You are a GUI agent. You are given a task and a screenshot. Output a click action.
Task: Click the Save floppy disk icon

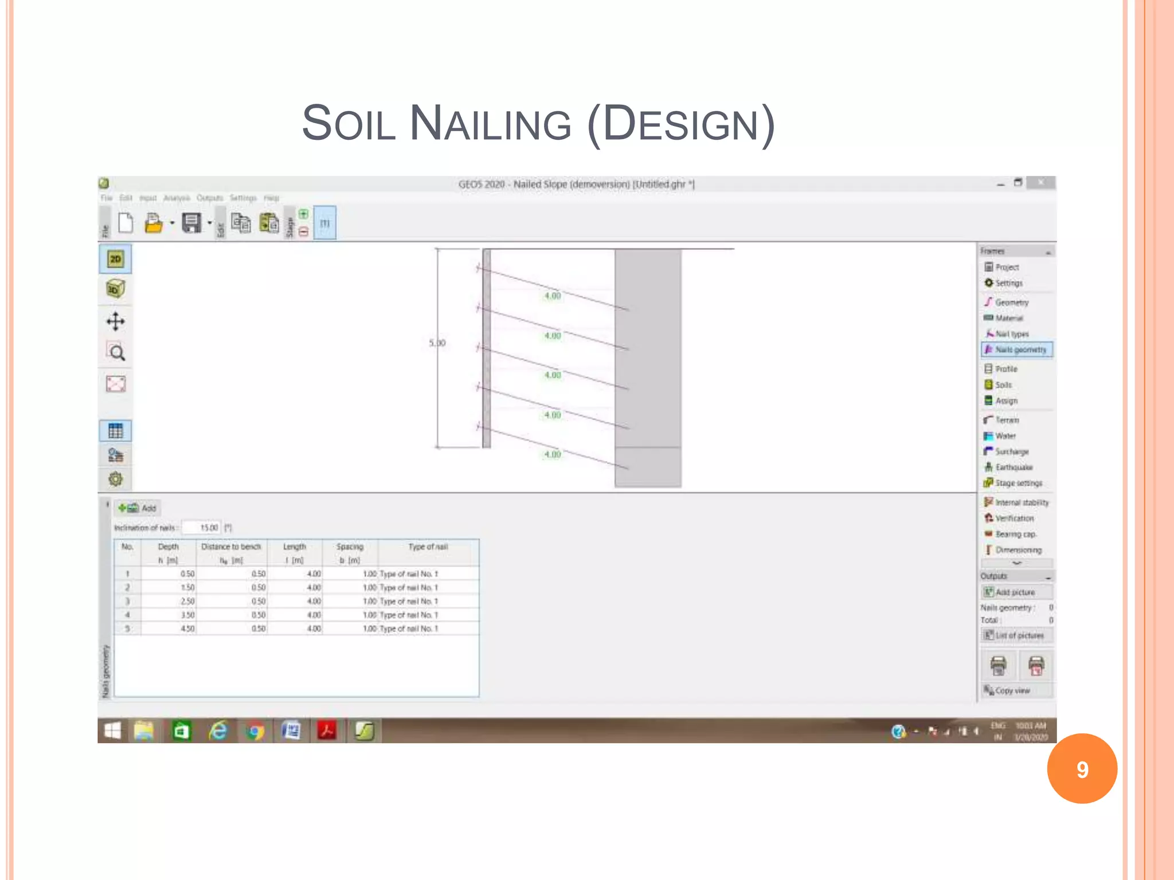[x=191, y=223]
